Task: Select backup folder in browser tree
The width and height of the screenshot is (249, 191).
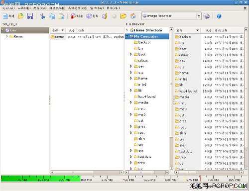Action: (x=142, y=42)
